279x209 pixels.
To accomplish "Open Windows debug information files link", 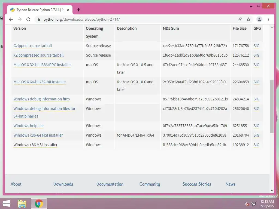I will pyautogui.click(x=41, y=99).
